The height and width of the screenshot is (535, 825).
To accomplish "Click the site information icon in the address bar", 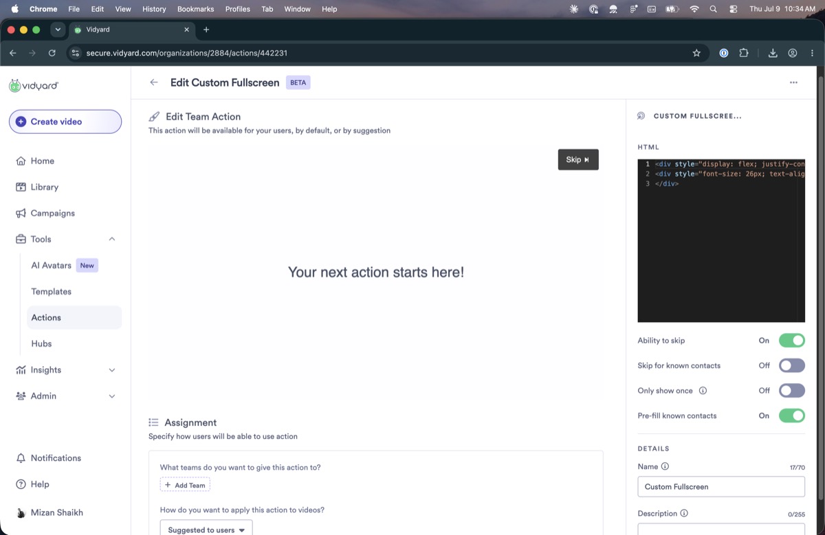I will coord(75,53).
